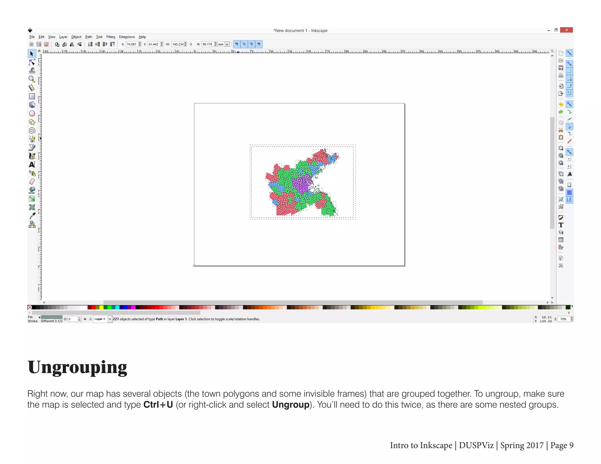Adjust the zoom percentage stepper

pyautogui.click(x=572, y=319)
